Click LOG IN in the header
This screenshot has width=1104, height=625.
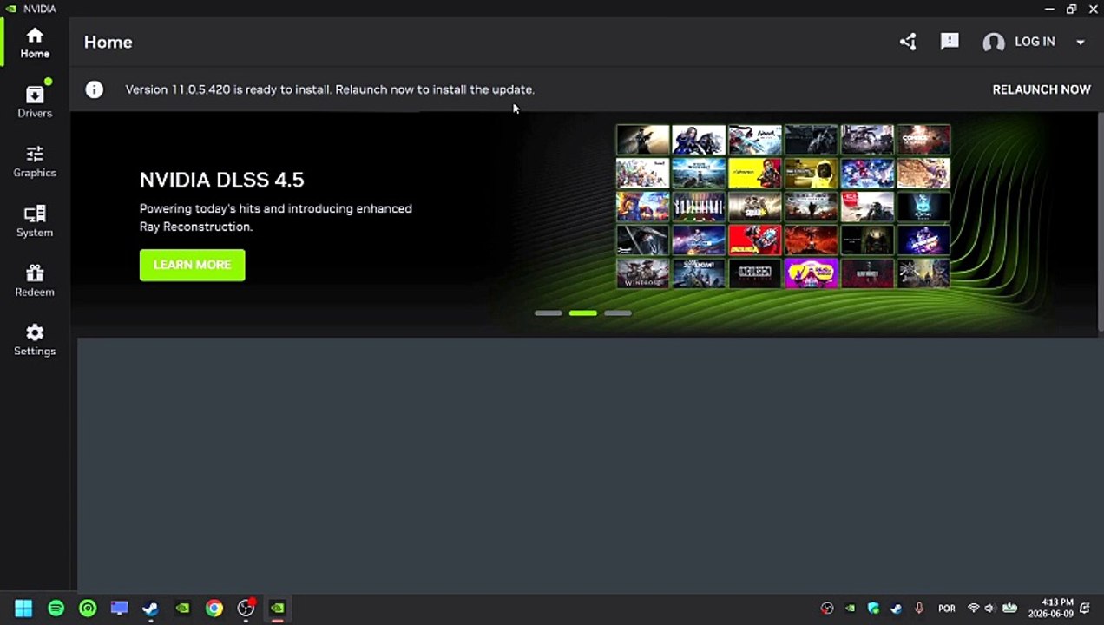(x=1035, y=42)
